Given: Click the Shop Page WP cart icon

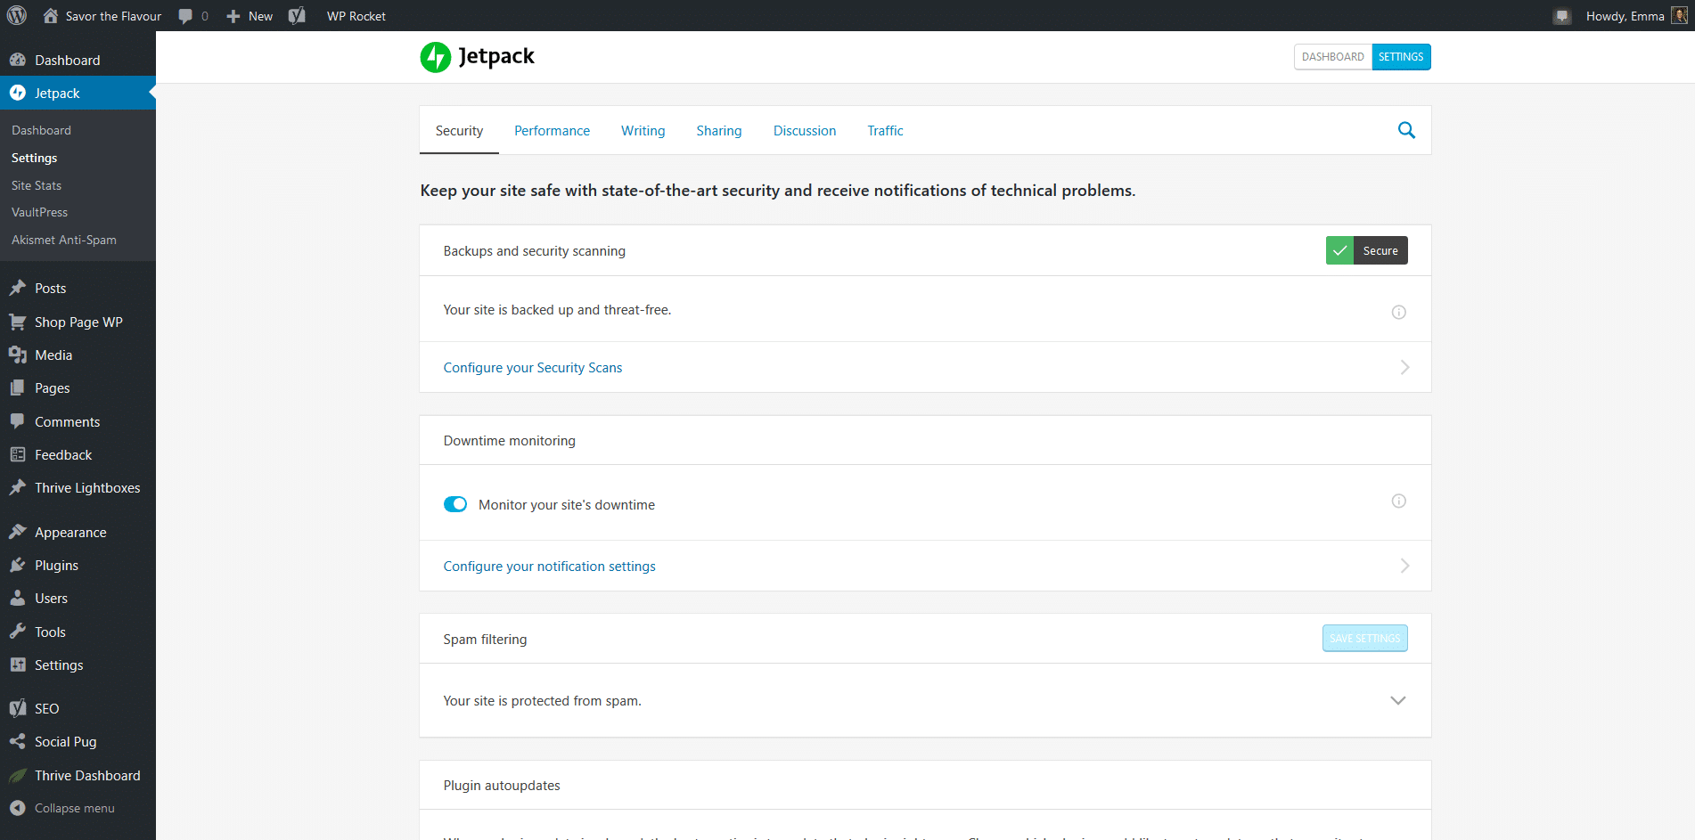Looking at the screenshot, I should [x=17, y=322].
